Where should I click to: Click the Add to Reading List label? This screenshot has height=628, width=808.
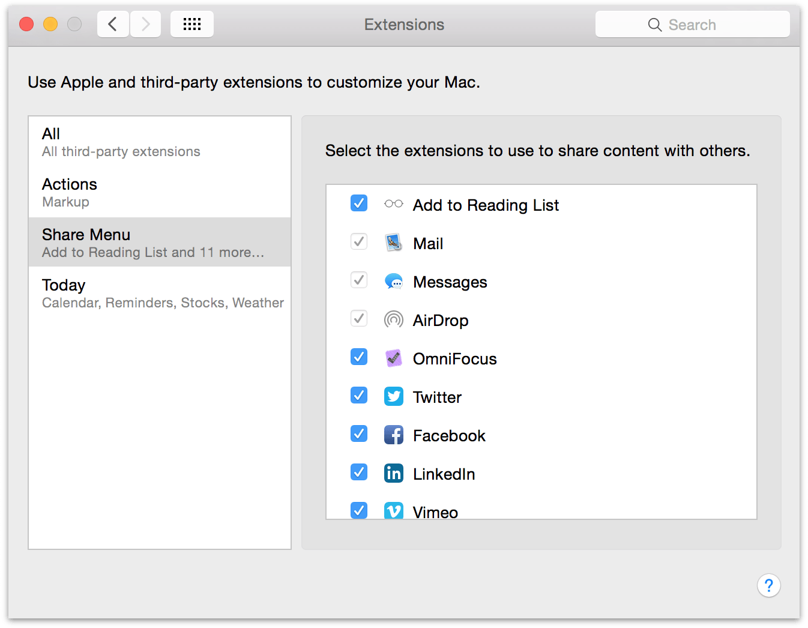pyautogui.click(x=486, y=205)
